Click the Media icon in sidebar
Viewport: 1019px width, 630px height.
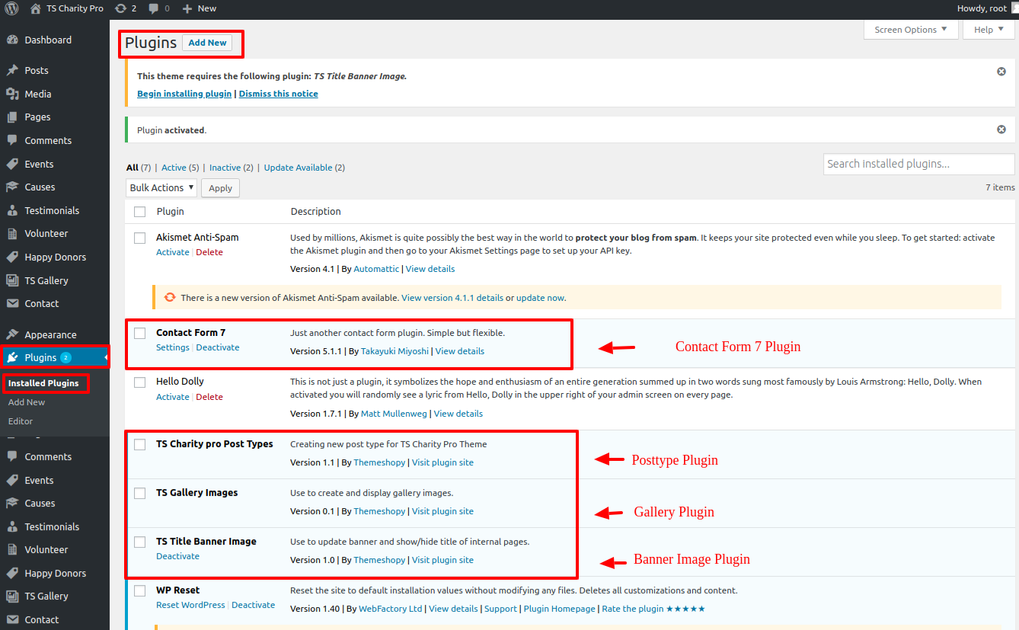pos(12,94)
